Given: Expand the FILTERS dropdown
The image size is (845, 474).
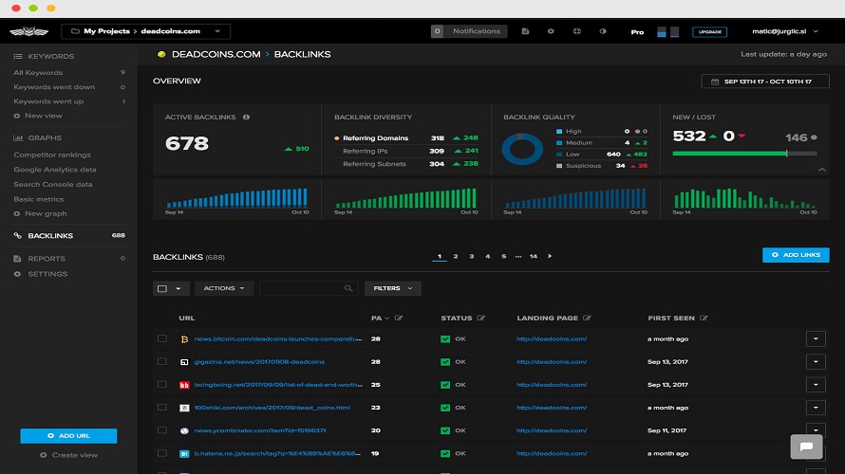Looking at the screenshot, I should point(393,288).
